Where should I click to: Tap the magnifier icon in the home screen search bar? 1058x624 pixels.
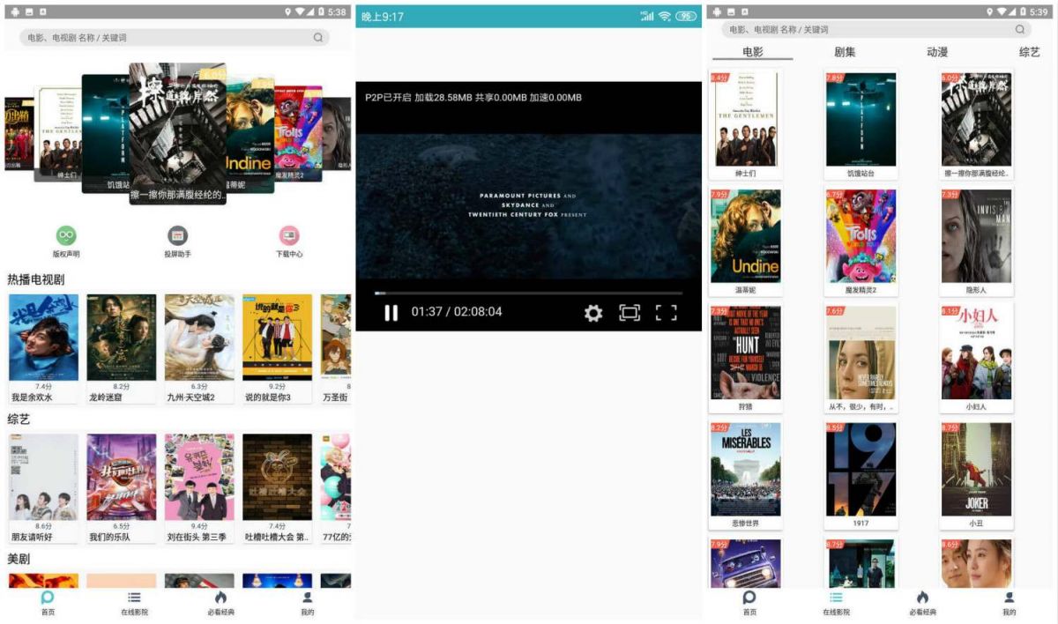click(318, 38)
